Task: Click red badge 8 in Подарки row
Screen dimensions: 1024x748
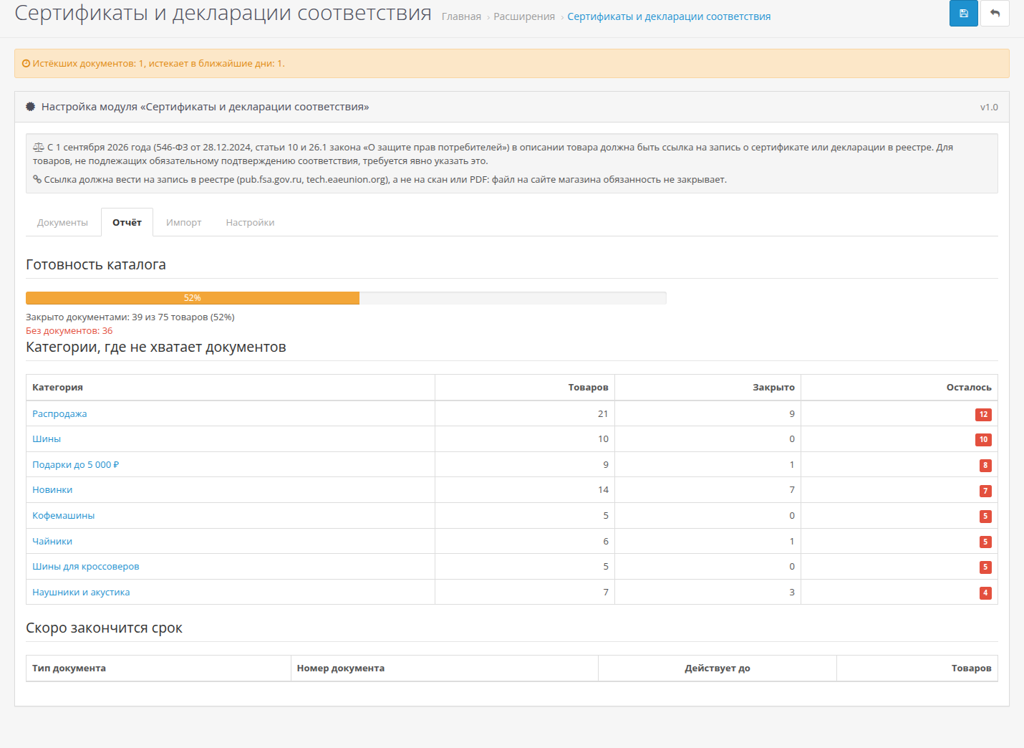Action: click(985, 466)
